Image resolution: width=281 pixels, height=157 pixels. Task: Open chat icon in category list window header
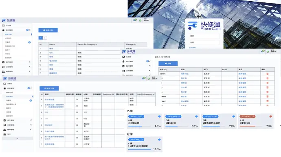point(135,20)
